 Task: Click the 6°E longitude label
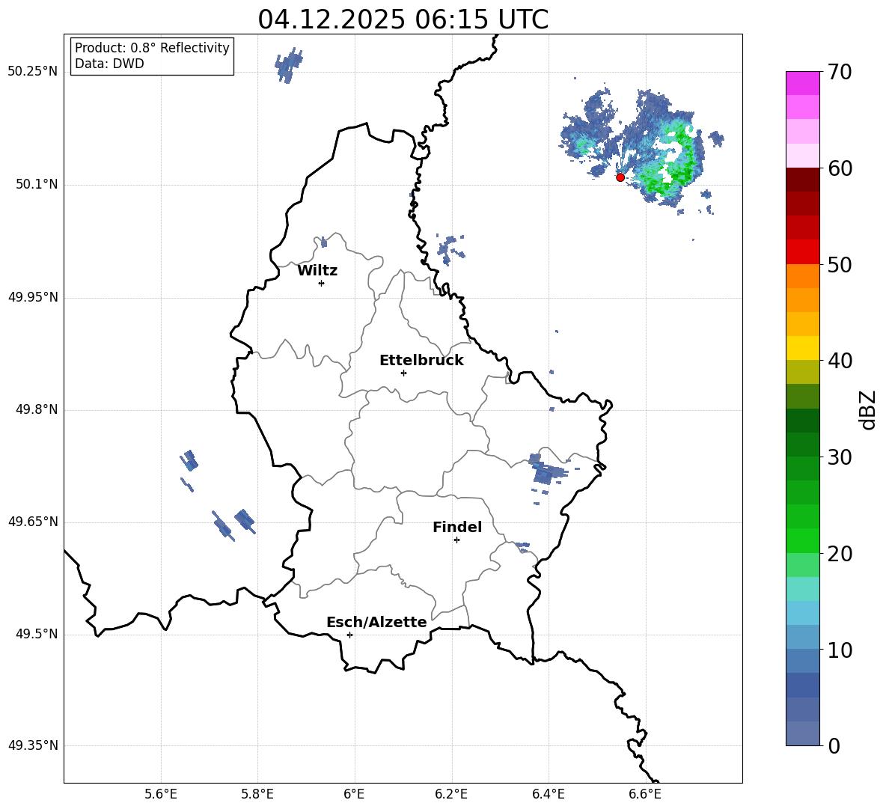[354, 794]
